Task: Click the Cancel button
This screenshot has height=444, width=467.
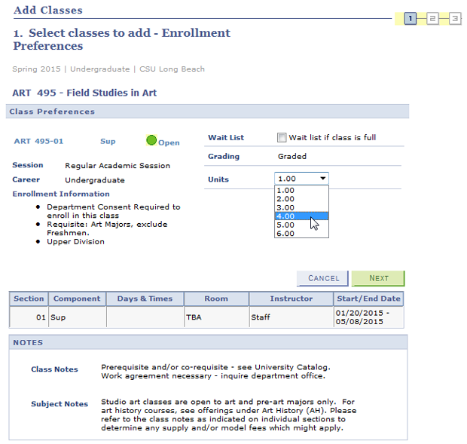Action: 322,278
